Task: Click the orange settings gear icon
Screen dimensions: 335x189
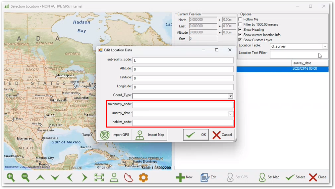Action: pyautogui.click(x=143, y=177)
